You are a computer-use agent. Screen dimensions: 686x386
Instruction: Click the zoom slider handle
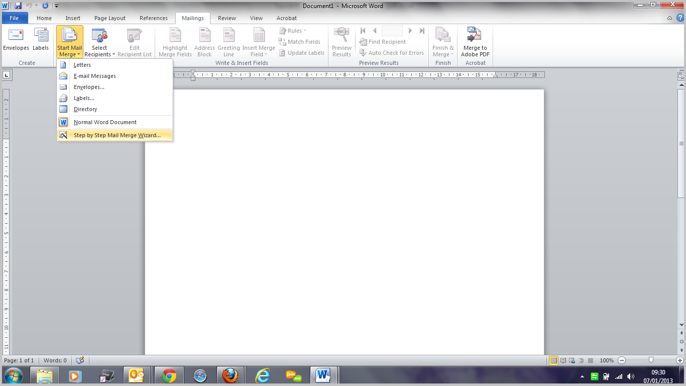pyautogui.click(x=651, y=360)
